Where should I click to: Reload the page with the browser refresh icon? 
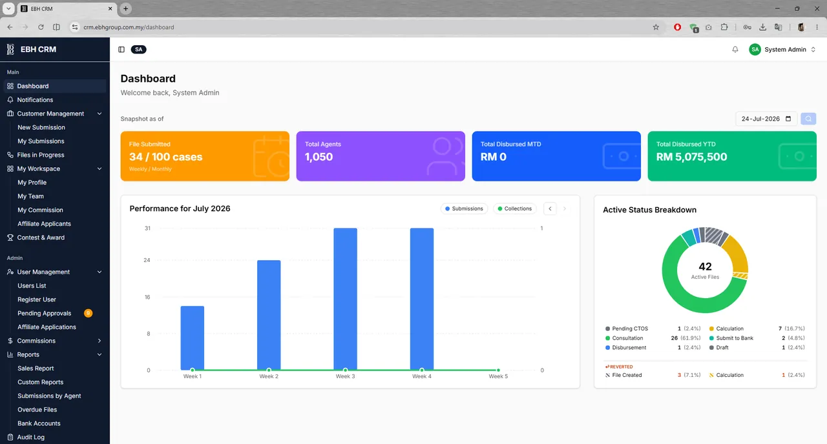[x=41, y=27]
